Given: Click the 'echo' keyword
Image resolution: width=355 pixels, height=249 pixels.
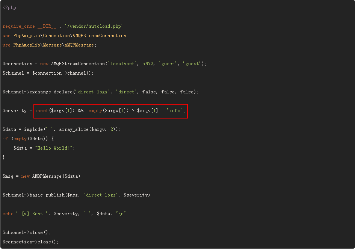Looking at the screenshot, I should pos(8,214).
